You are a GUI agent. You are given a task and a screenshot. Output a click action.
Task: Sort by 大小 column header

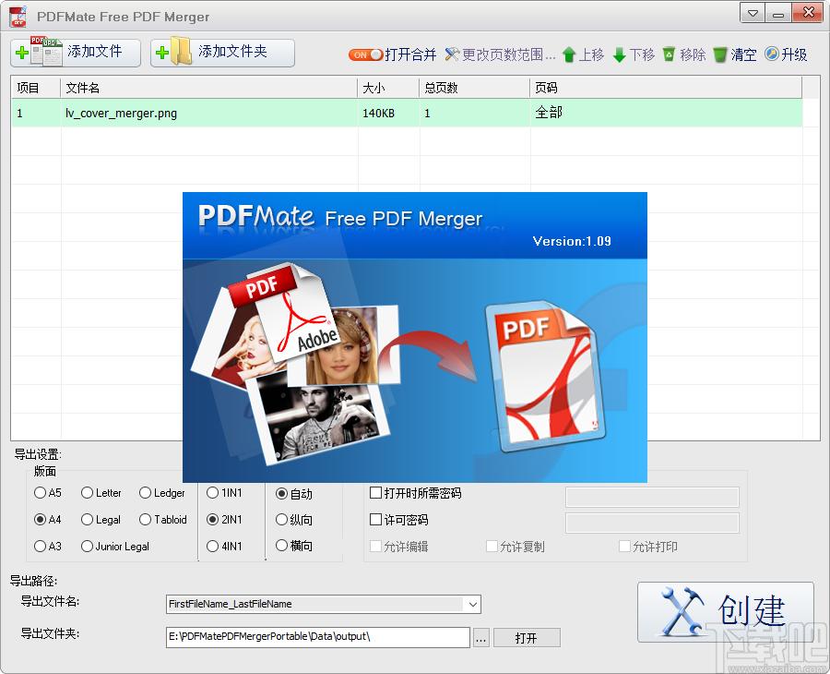pyautogui.click(x=388, y=88)
